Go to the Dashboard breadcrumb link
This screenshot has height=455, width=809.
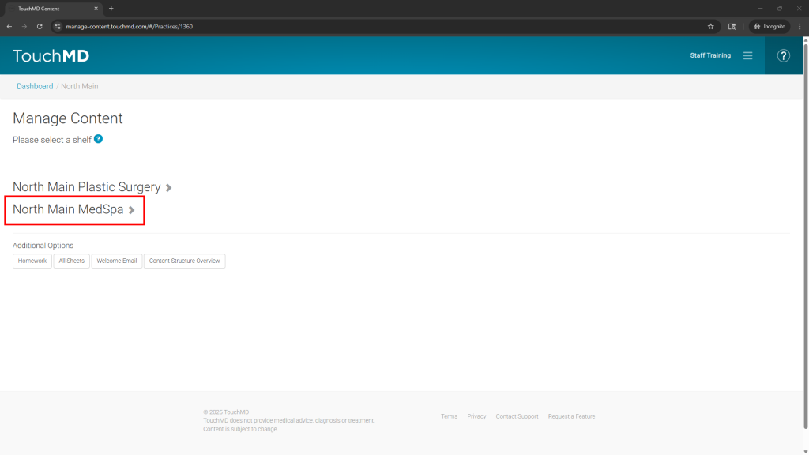(35, 86)
